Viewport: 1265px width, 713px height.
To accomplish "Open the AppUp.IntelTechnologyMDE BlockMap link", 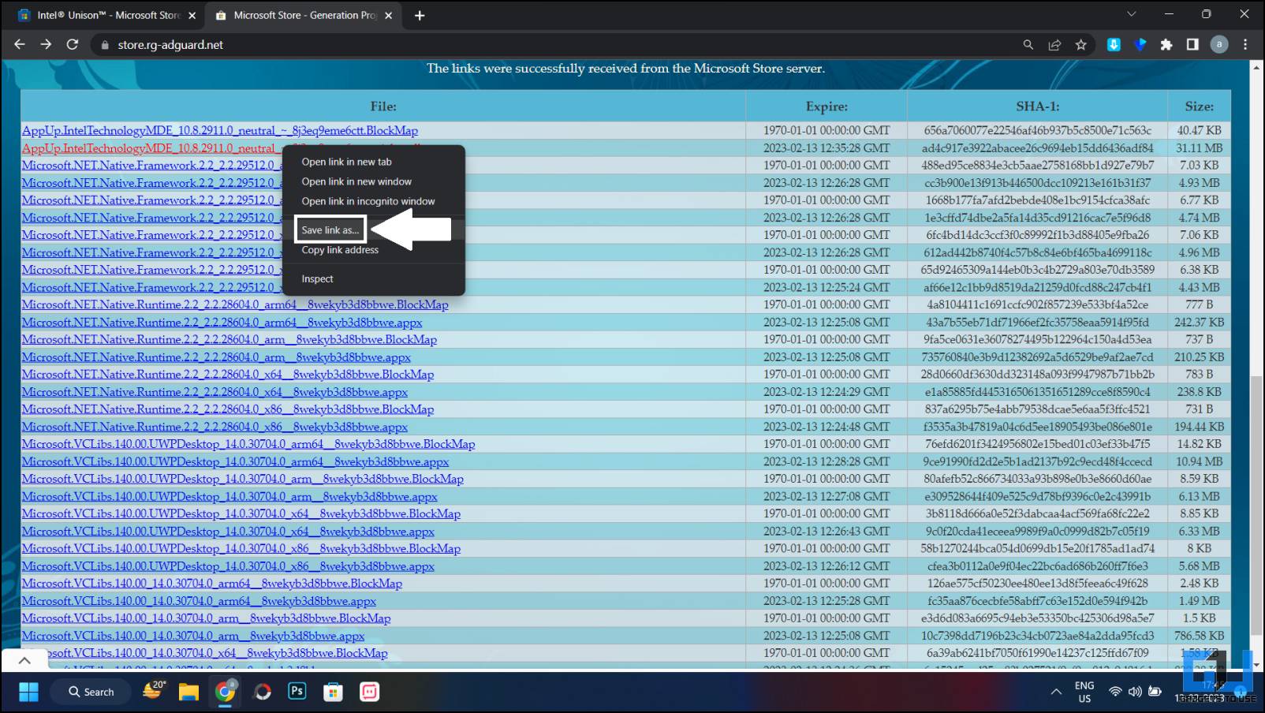I will point(220,130).
